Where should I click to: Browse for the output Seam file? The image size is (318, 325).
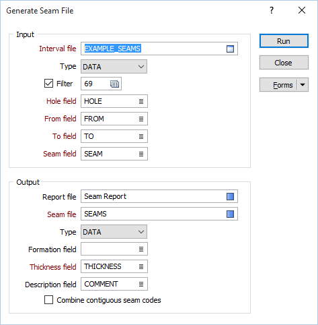tap(230, 214)
